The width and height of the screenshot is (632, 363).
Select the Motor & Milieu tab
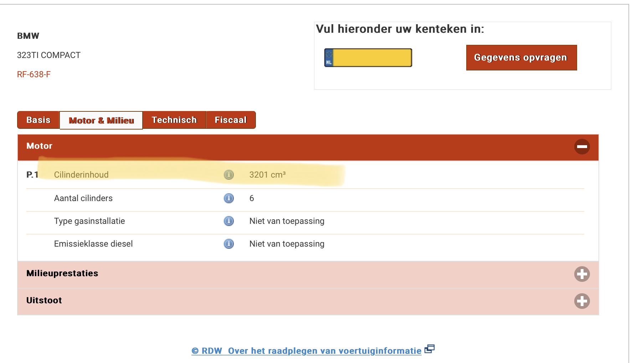(101, 120)
